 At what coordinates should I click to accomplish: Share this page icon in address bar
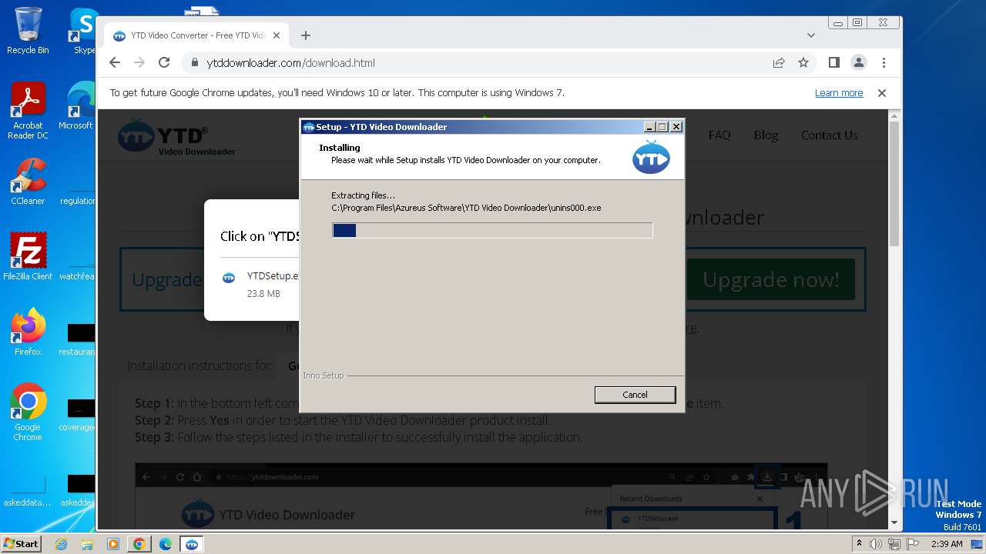pyautogui.click(x=779, y=62)
